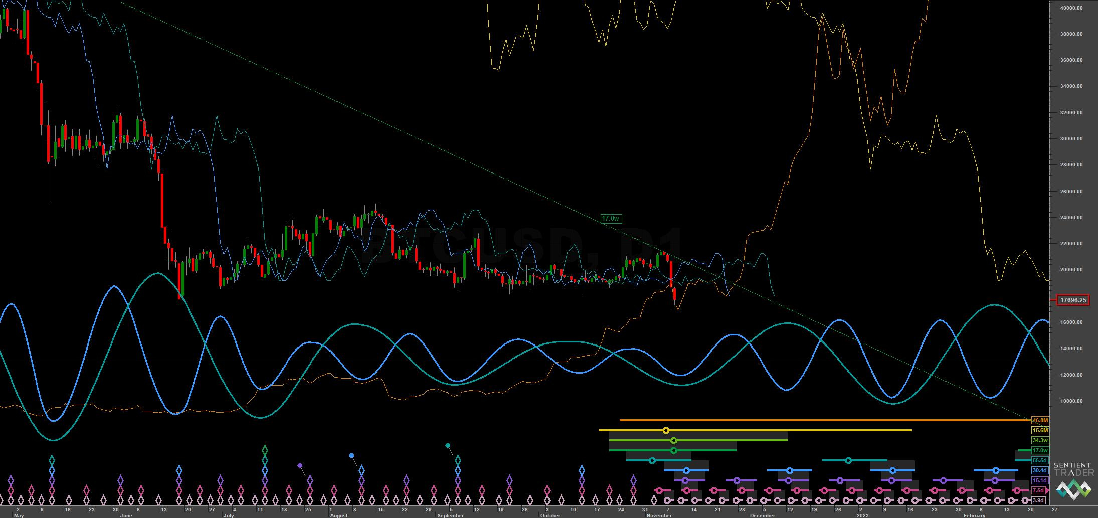Select the 17.0w cycle label in the right column
1098x518 pixels.
pos(1040,450)
